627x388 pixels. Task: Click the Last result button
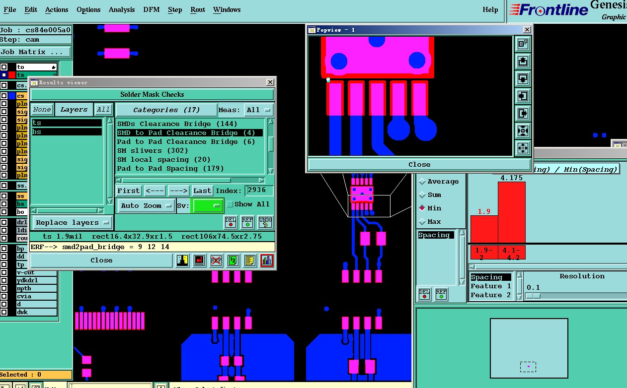point(202,191)
